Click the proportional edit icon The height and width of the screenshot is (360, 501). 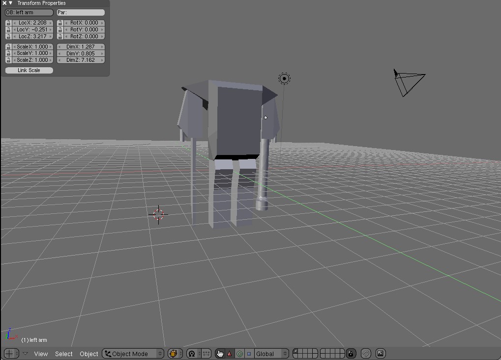pyautogui.click(x=366, y=354)
